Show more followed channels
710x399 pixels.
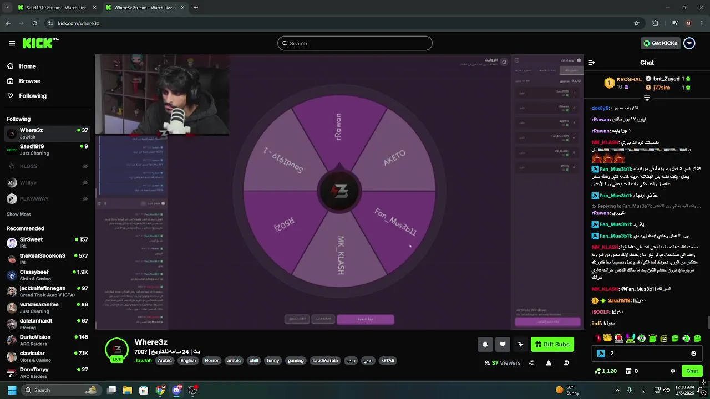pyautogui.click(x=18, y=214)
